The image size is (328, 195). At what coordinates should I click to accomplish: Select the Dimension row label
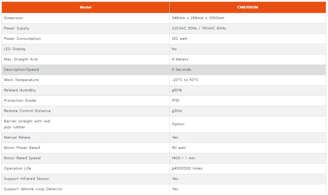pyautogui.click(x=14, y=18)
